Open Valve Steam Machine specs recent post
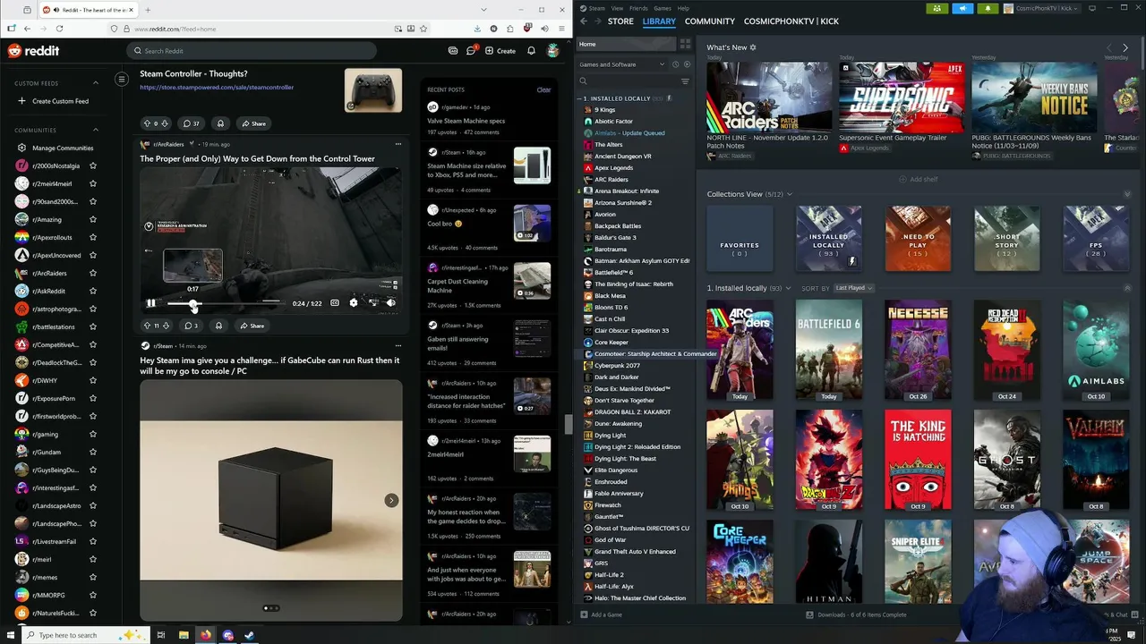The image size is (1146, 644). [x=466, y=121]
